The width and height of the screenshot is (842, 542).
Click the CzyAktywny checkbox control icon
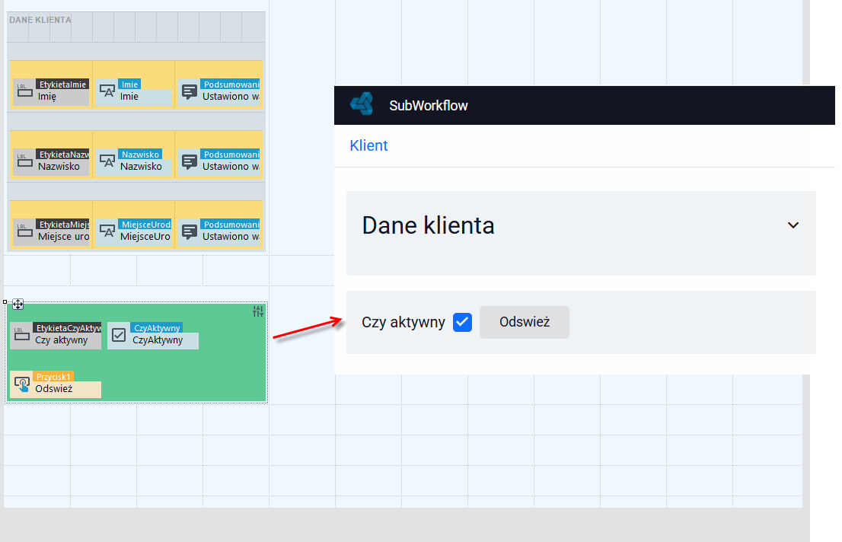coord(119,335)
